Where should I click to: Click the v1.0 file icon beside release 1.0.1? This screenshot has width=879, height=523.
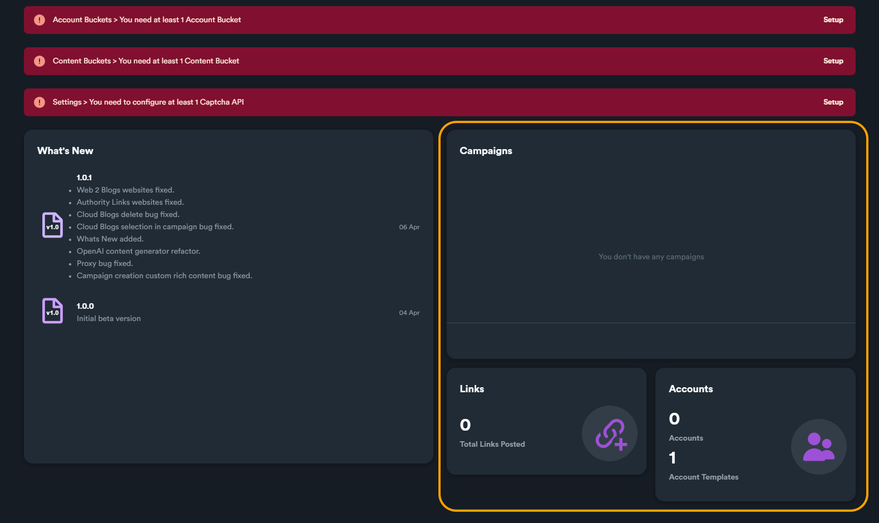[x=52, y=225]
